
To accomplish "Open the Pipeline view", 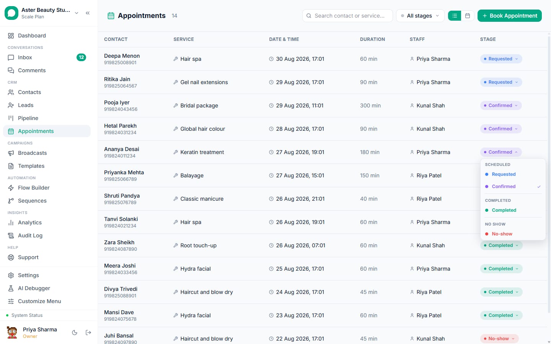I will [47, 118].
